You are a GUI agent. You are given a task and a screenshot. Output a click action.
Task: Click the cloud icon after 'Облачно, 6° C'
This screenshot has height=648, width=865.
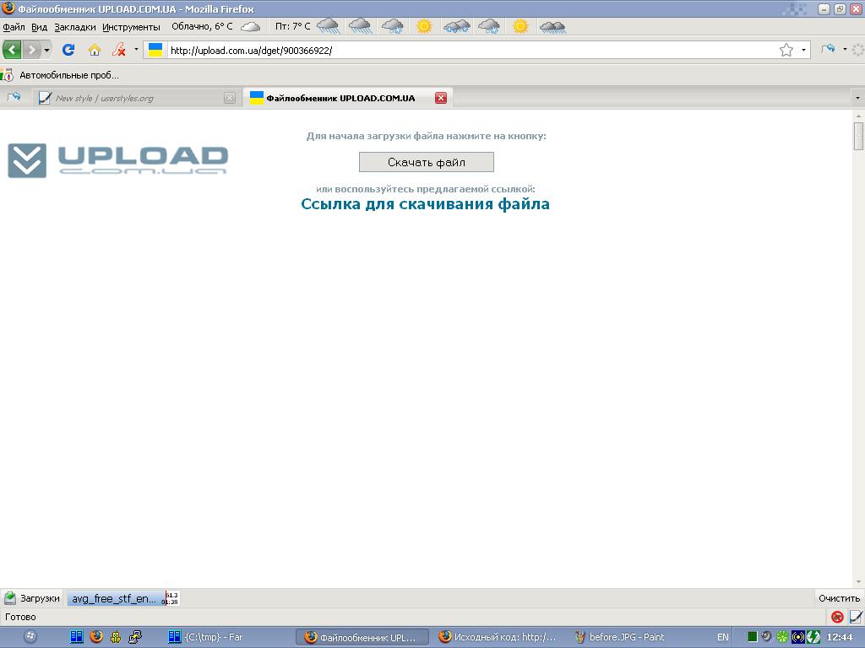[250, 26]
